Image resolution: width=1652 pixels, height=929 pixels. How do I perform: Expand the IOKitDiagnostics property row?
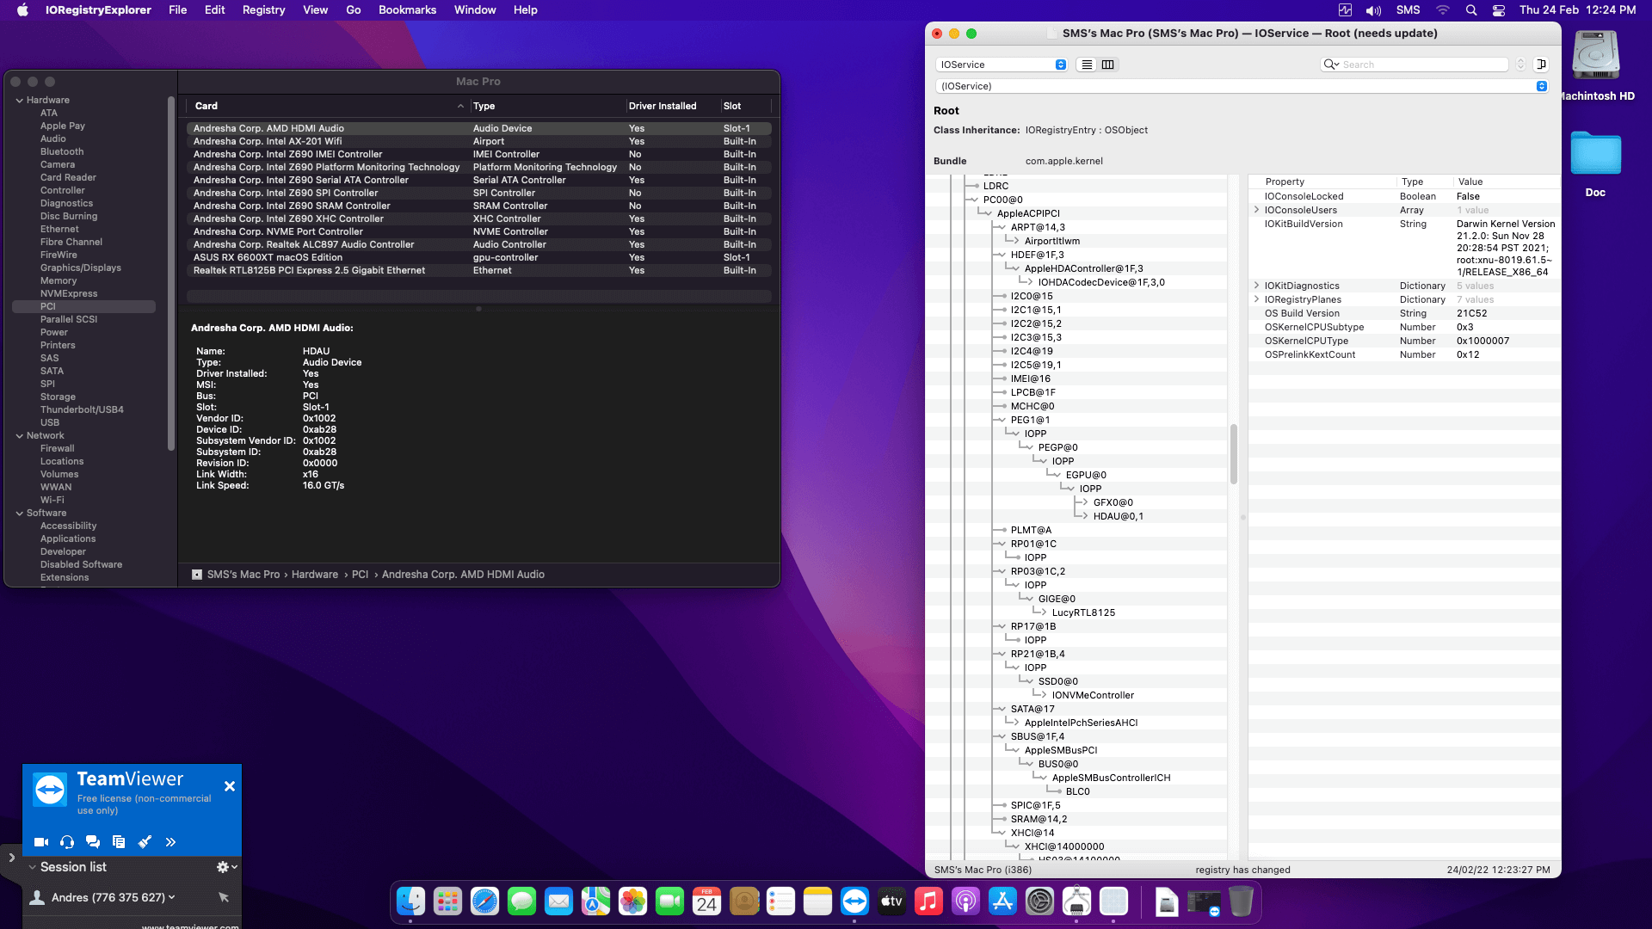click(x=1256, y=286)
